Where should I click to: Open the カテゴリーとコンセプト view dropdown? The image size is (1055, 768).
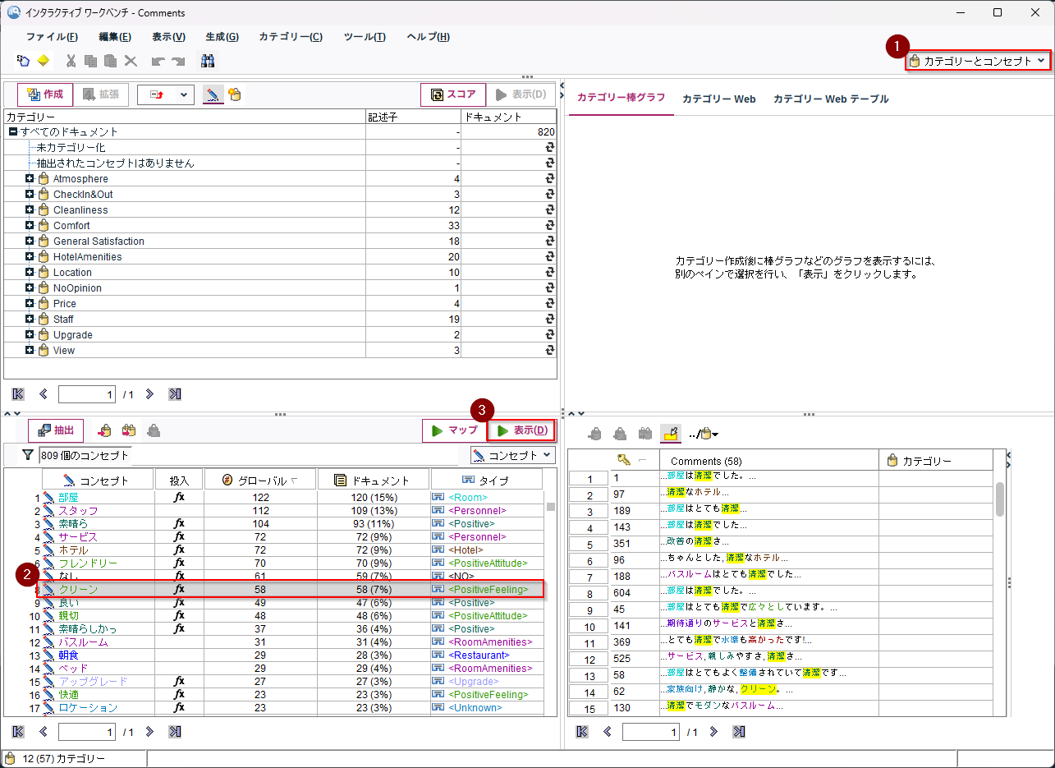(978, 61)
